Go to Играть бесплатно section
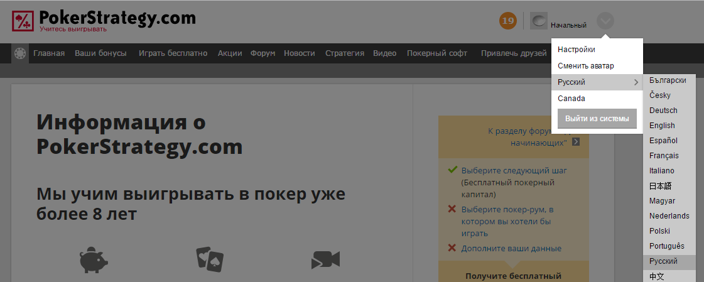The width and height of the screenshot is (704, 282). point(173,53)
